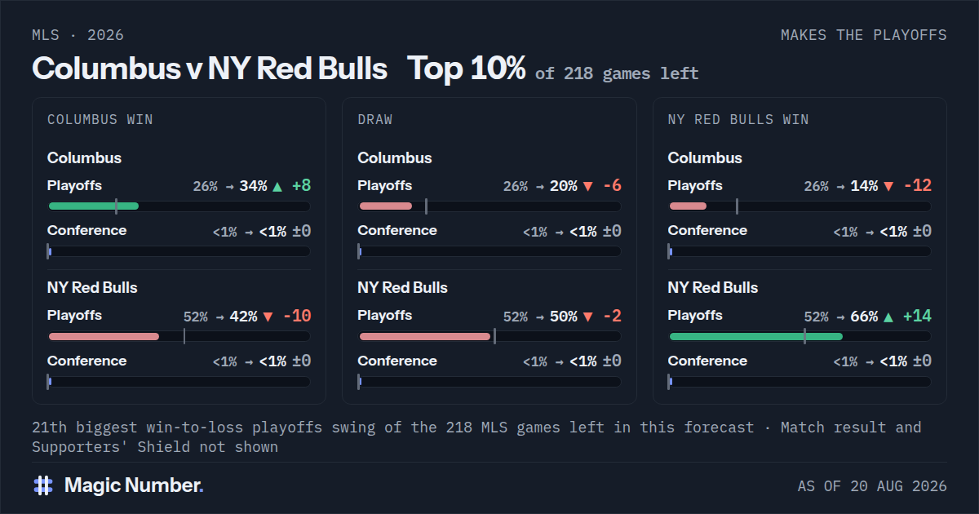Select the Columbus Win card header
Image resolution: width=979 pixels, height=514 pixels.
pos(100,119)
